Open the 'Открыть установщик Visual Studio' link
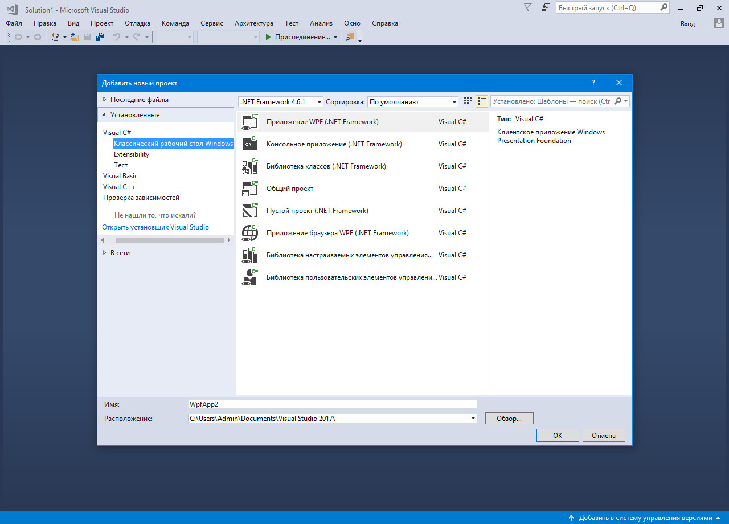This screenshot has height=524, width=729. click(x=155, y=227)
